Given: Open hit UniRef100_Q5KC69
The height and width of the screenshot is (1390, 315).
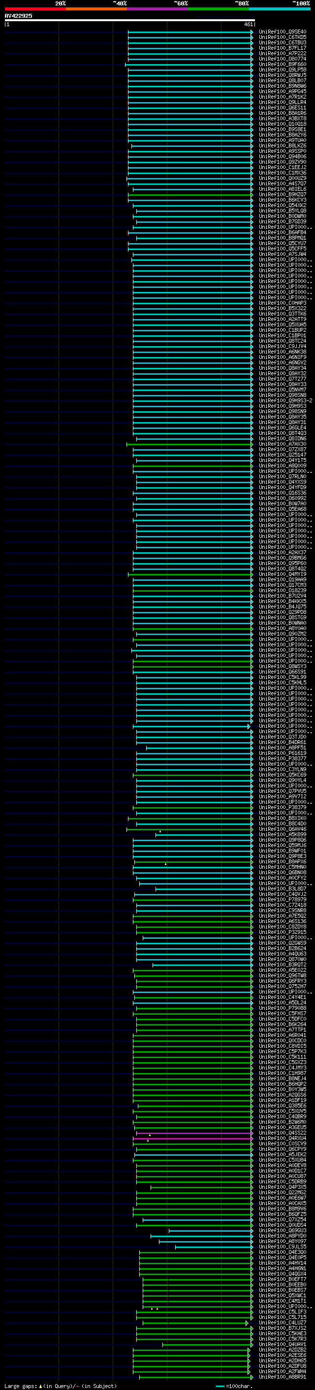Looking at the screenshot, I should (x=282, y=775).
